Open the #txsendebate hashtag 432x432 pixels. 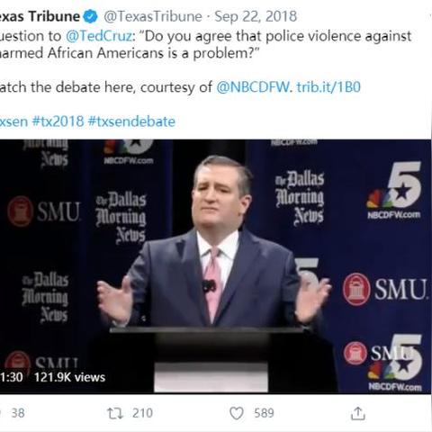click(x=131, y=121)
